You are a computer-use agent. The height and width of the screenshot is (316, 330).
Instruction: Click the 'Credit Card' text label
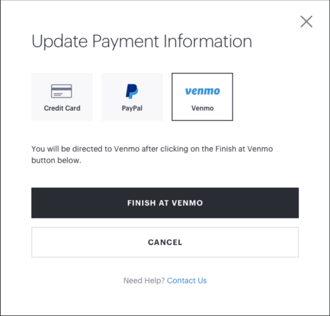pos(62,108)
